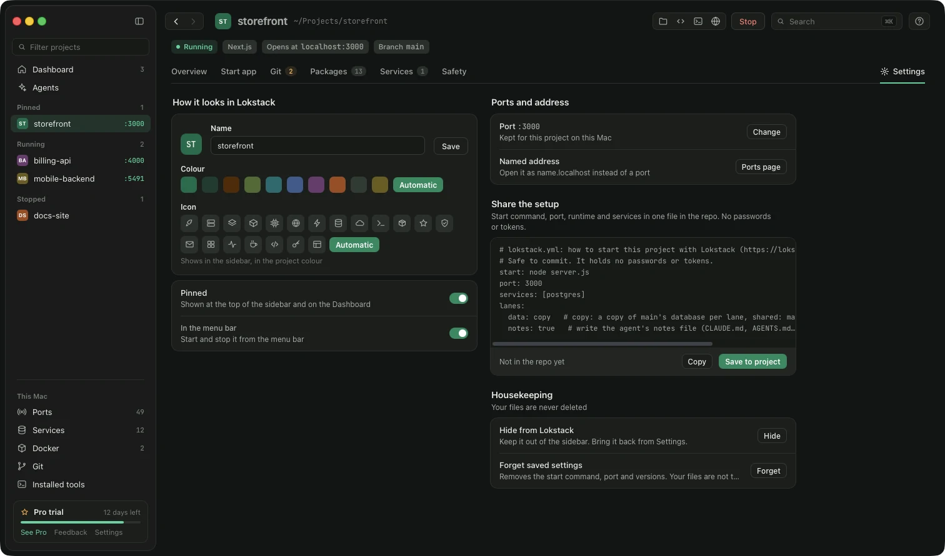Click Forget saved settings button
This screenshot has height=556, width=945.
pos(768,471)
